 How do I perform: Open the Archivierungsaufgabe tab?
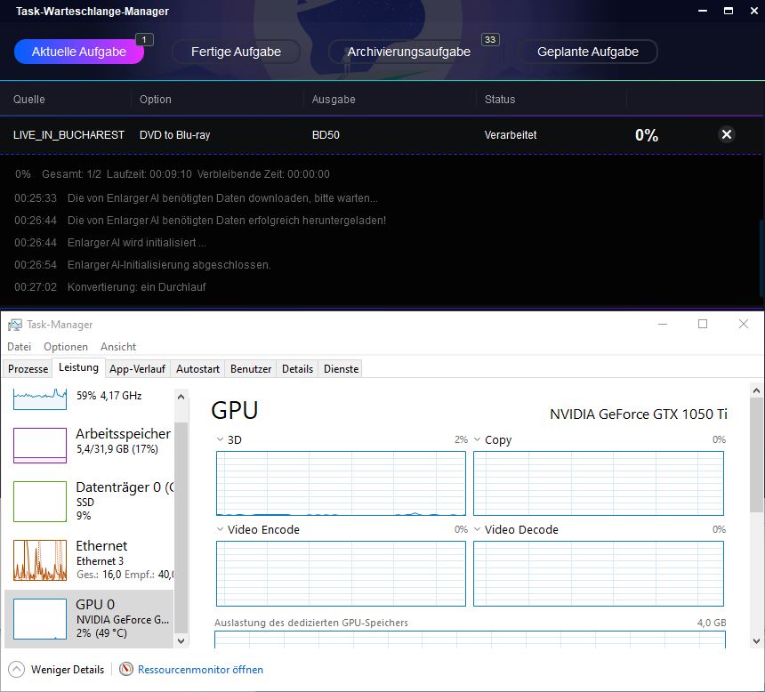[408, 52]
